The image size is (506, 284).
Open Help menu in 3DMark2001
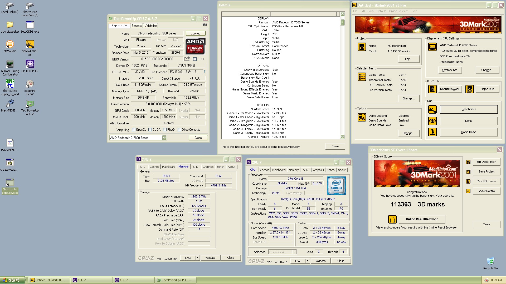point(414,11)
